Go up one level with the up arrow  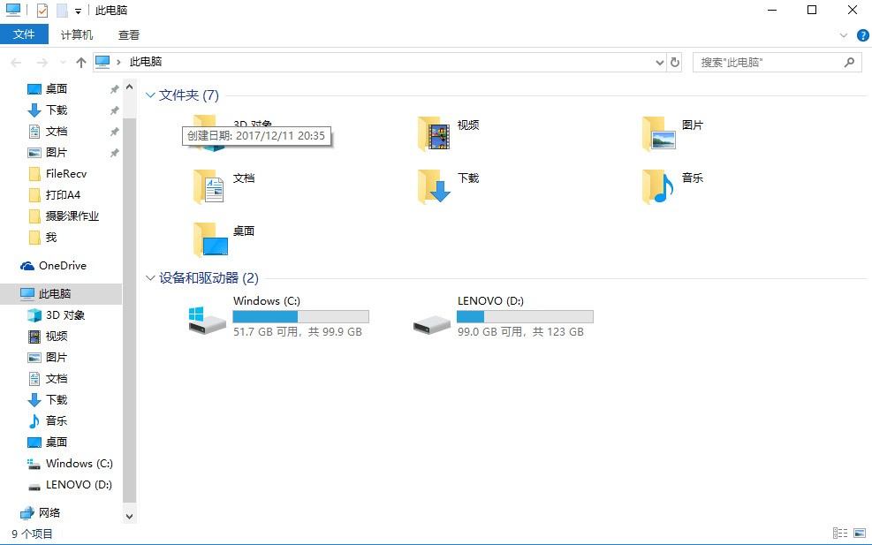pos(81,63)
